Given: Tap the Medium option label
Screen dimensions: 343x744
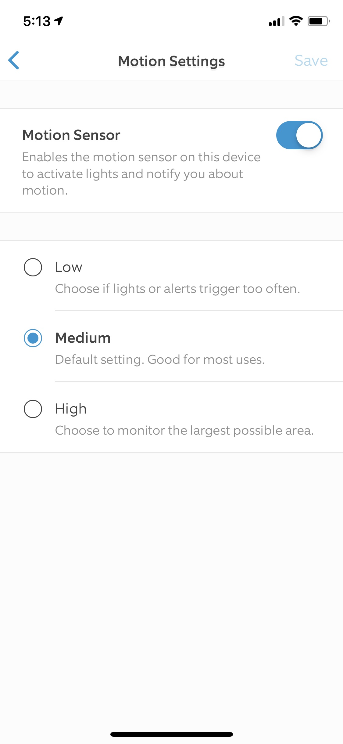Looking at the screenshot, I should click(x=83, y=338).
